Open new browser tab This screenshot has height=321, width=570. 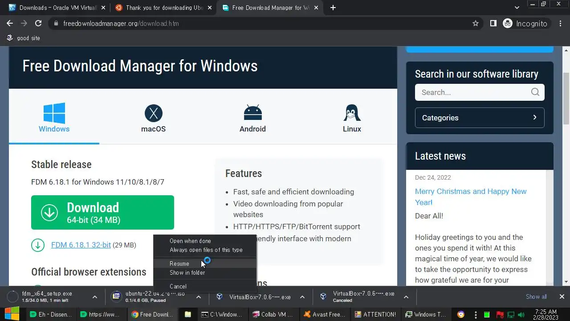pyautogui.click(x=333, y=8)
